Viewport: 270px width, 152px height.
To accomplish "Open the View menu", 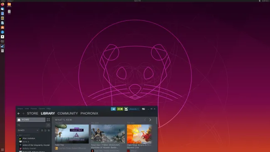I will click(x=27, y=109).
